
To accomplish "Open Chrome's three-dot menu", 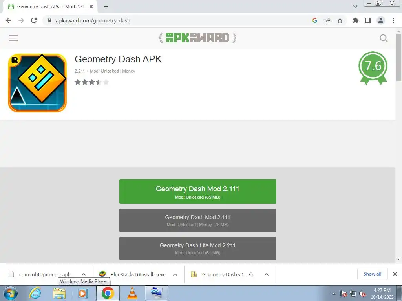I will click(393, 20).
